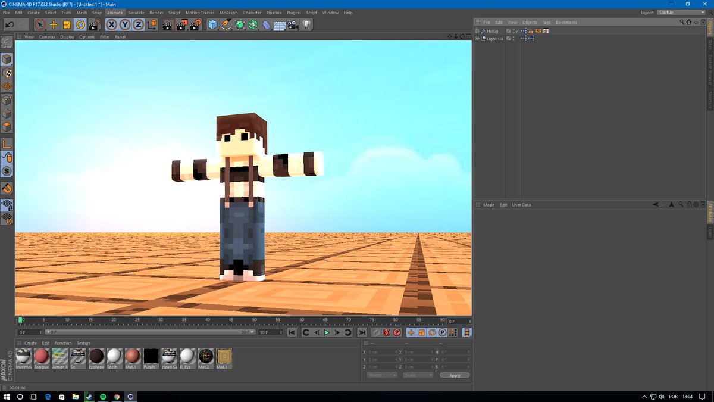Open the Layout Startup dropdown
The width and height of the screenshot is (714, 402).
pos(681,13)
